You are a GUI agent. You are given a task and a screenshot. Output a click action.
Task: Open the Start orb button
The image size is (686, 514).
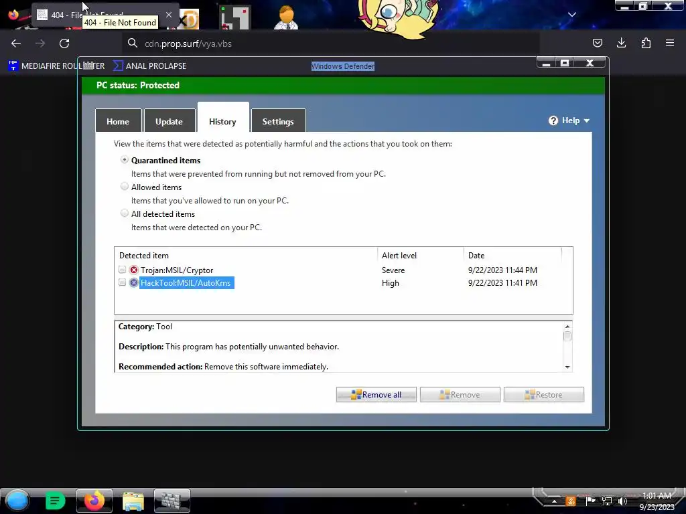17,501
